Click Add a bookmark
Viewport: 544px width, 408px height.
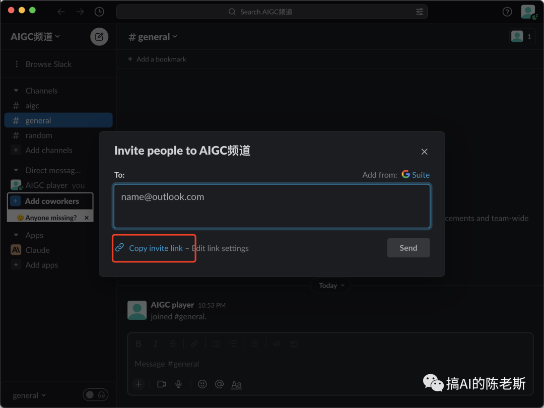[x=157, y=59]
